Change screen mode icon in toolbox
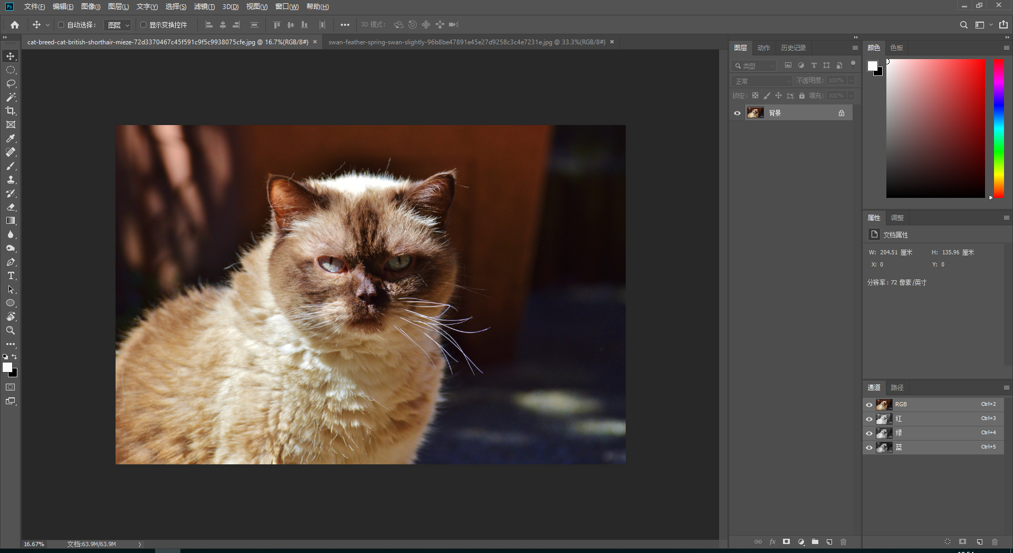The image size is (1013, 553). pos(11,401)
